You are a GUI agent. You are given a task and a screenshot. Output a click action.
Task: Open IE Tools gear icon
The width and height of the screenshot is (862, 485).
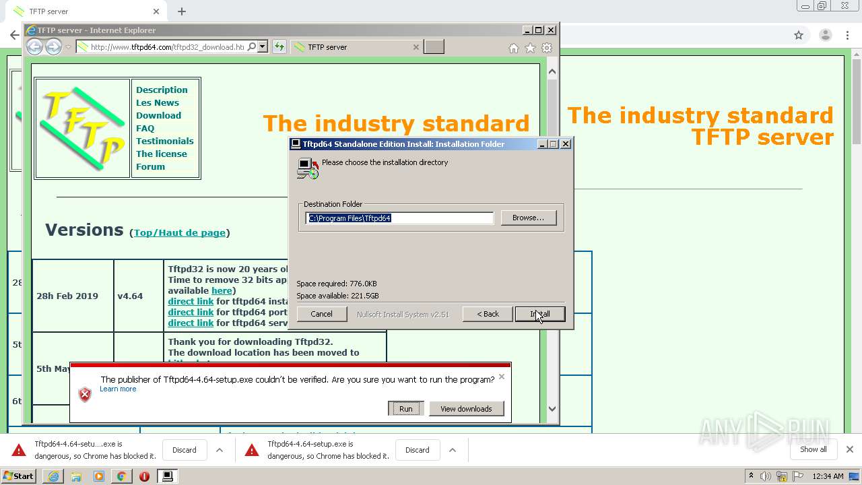click(x=547, y=48)
